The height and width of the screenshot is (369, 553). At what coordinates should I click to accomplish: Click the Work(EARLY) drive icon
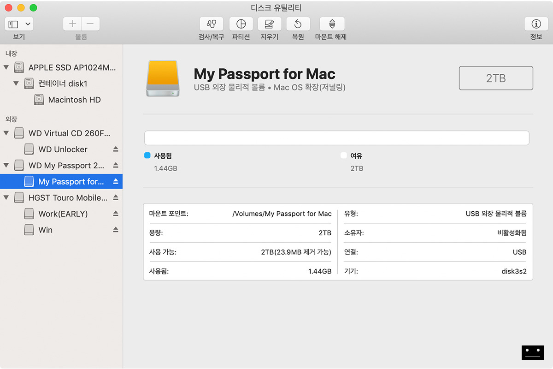[29, 214]
